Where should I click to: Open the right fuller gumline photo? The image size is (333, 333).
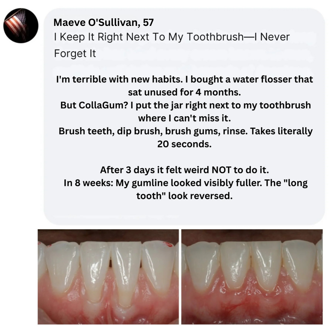click(252, 277)
